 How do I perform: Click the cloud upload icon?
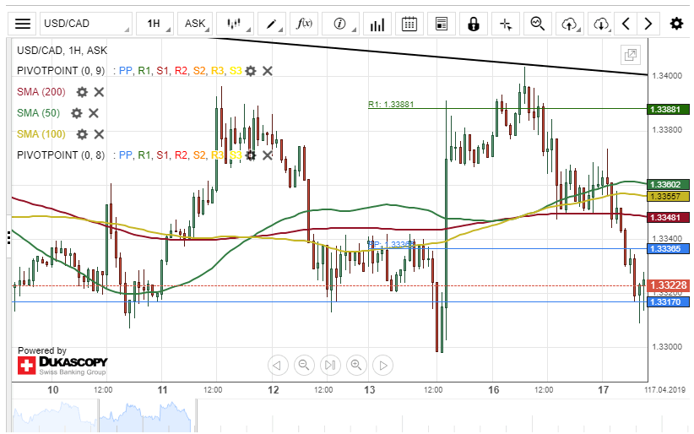pos(570,24)
